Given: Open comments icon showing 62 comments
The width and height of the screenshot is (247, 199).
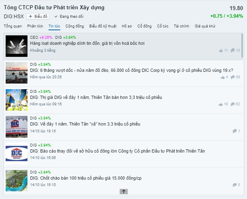Looking at the screenshot, I should (232, 104).
